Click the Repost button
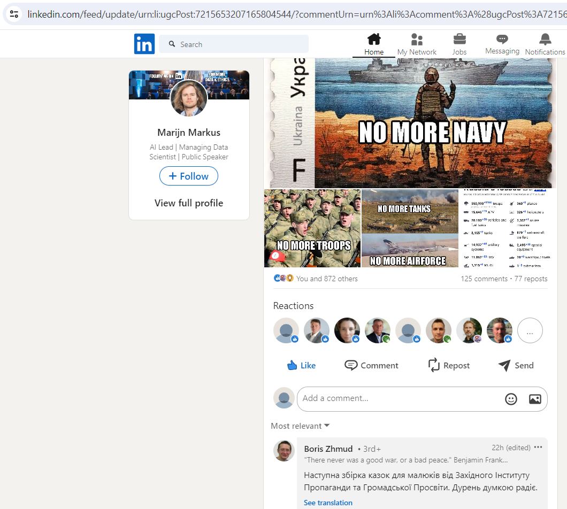This screenshot has height=509, width=567. tap(449, 366)
